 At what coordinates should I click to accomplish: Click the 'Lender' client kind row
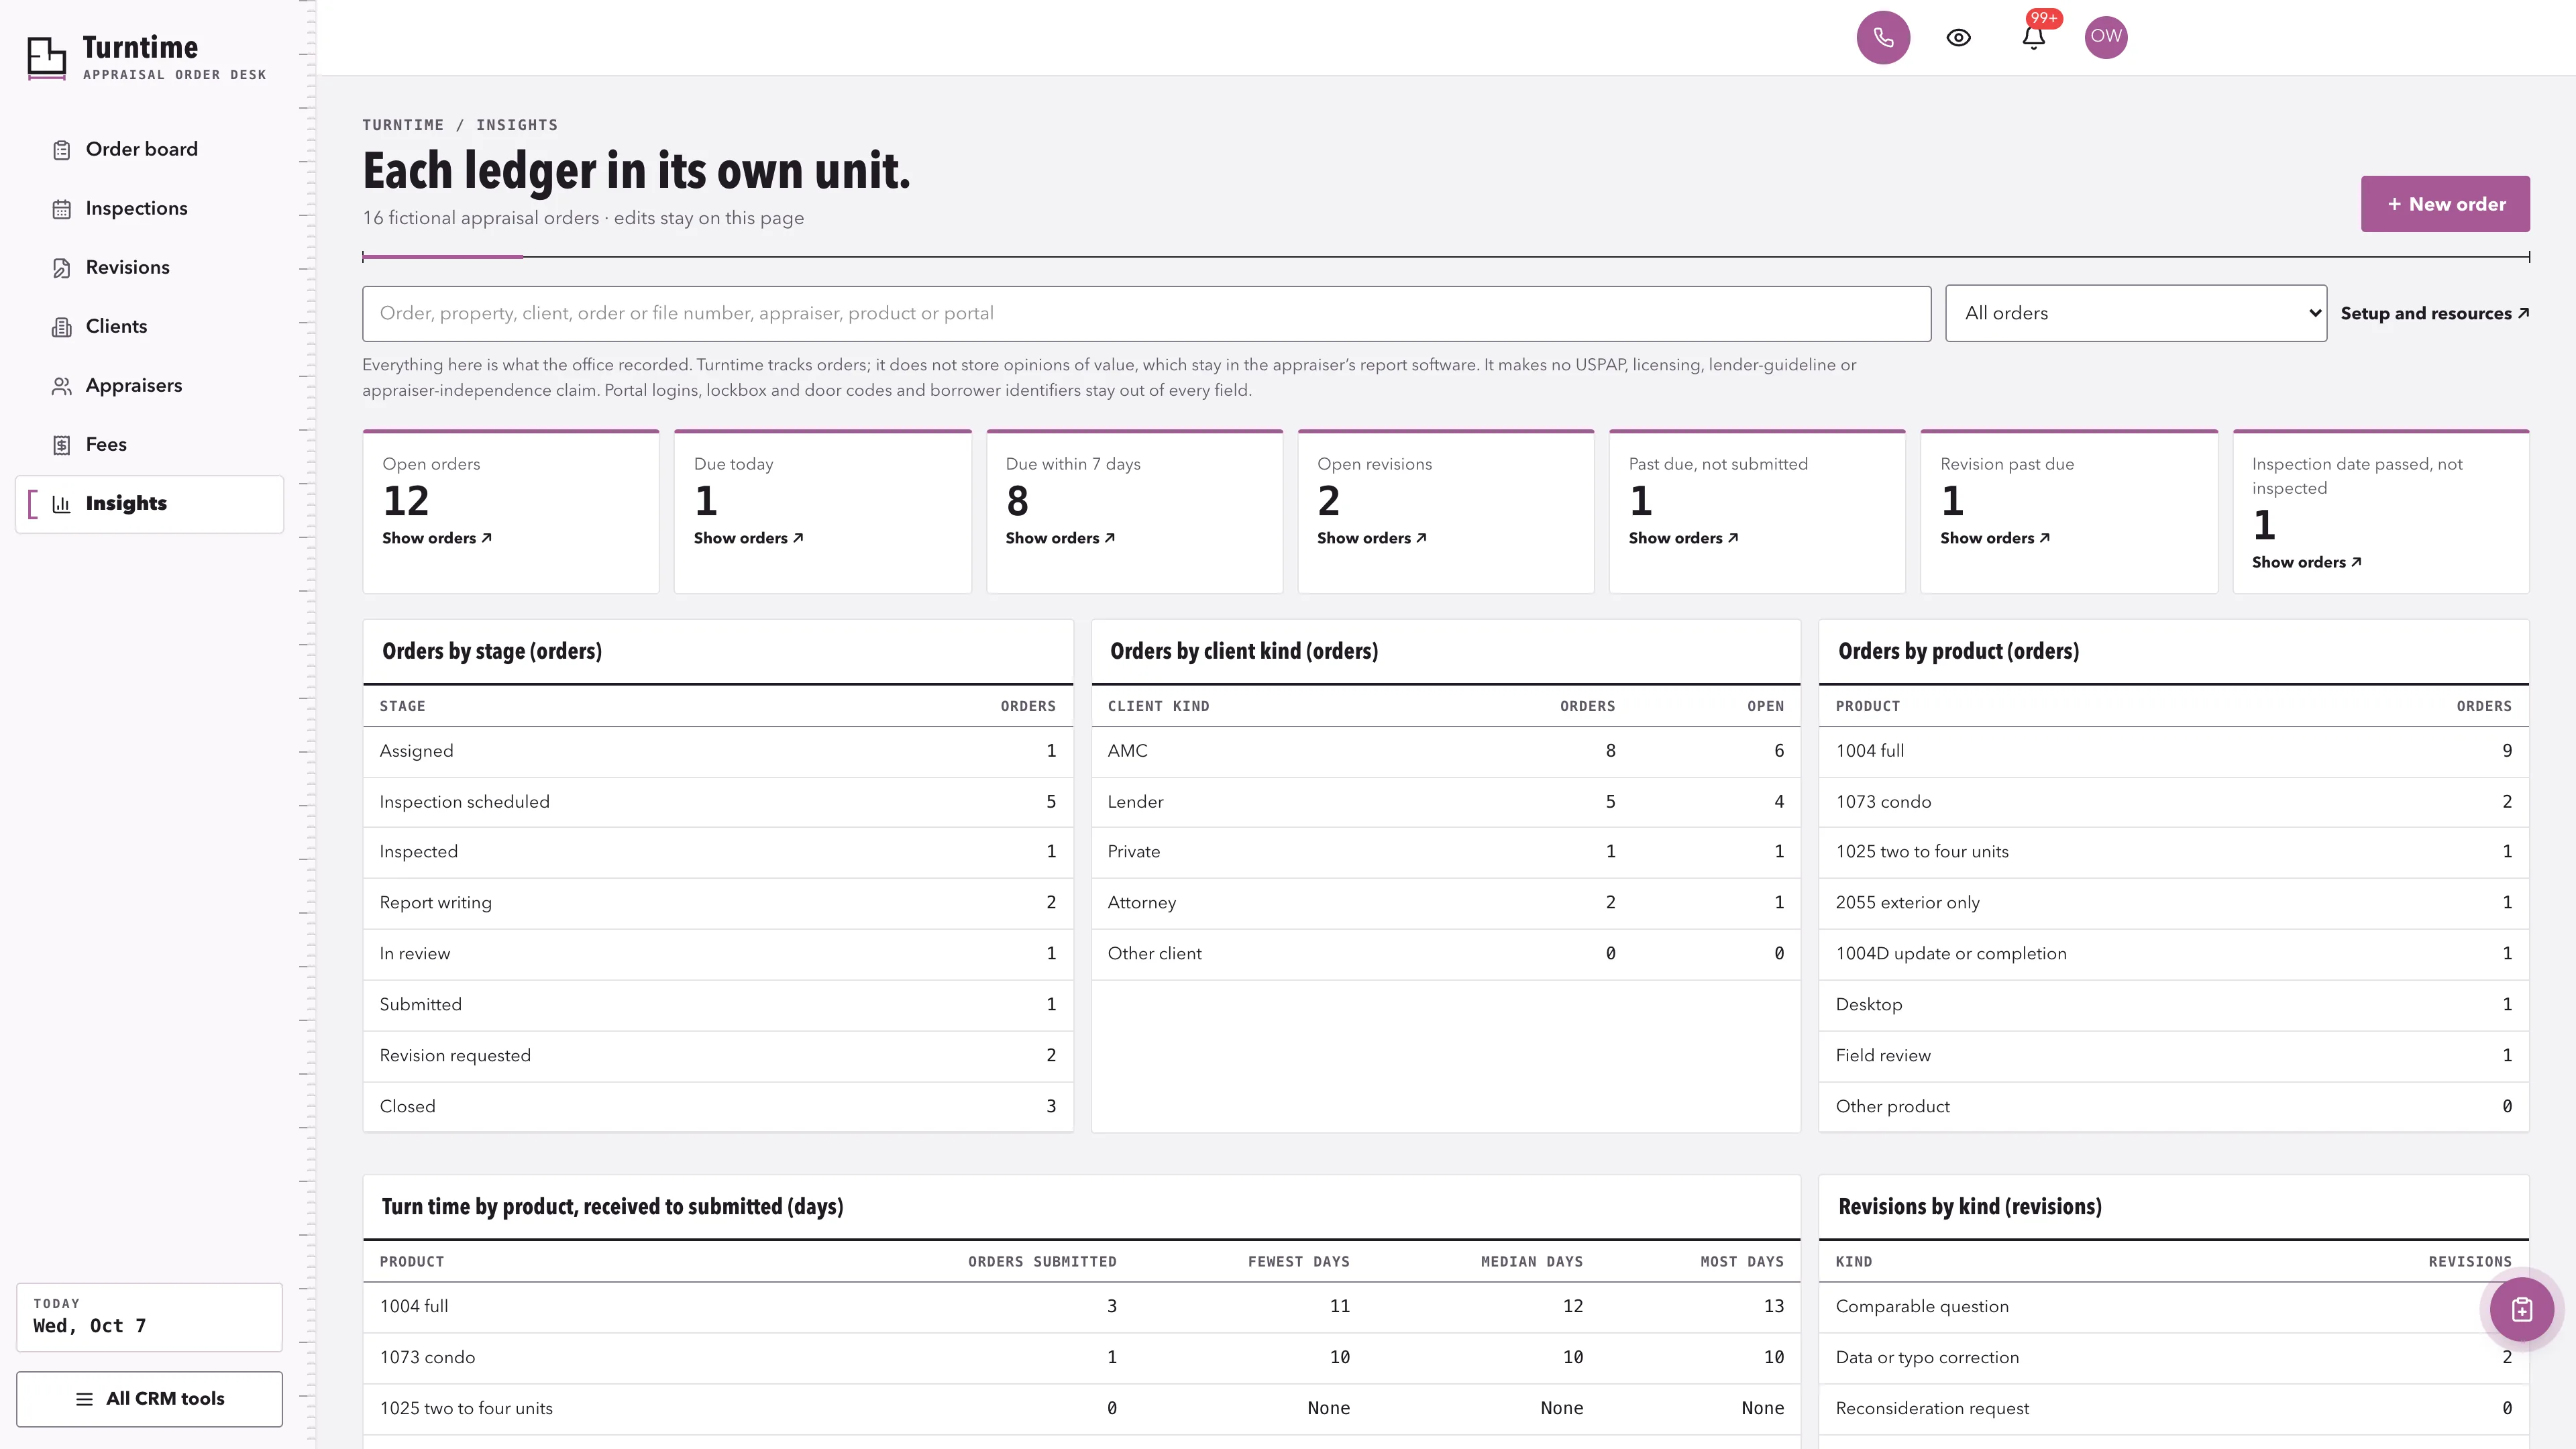coord(1446,802)
